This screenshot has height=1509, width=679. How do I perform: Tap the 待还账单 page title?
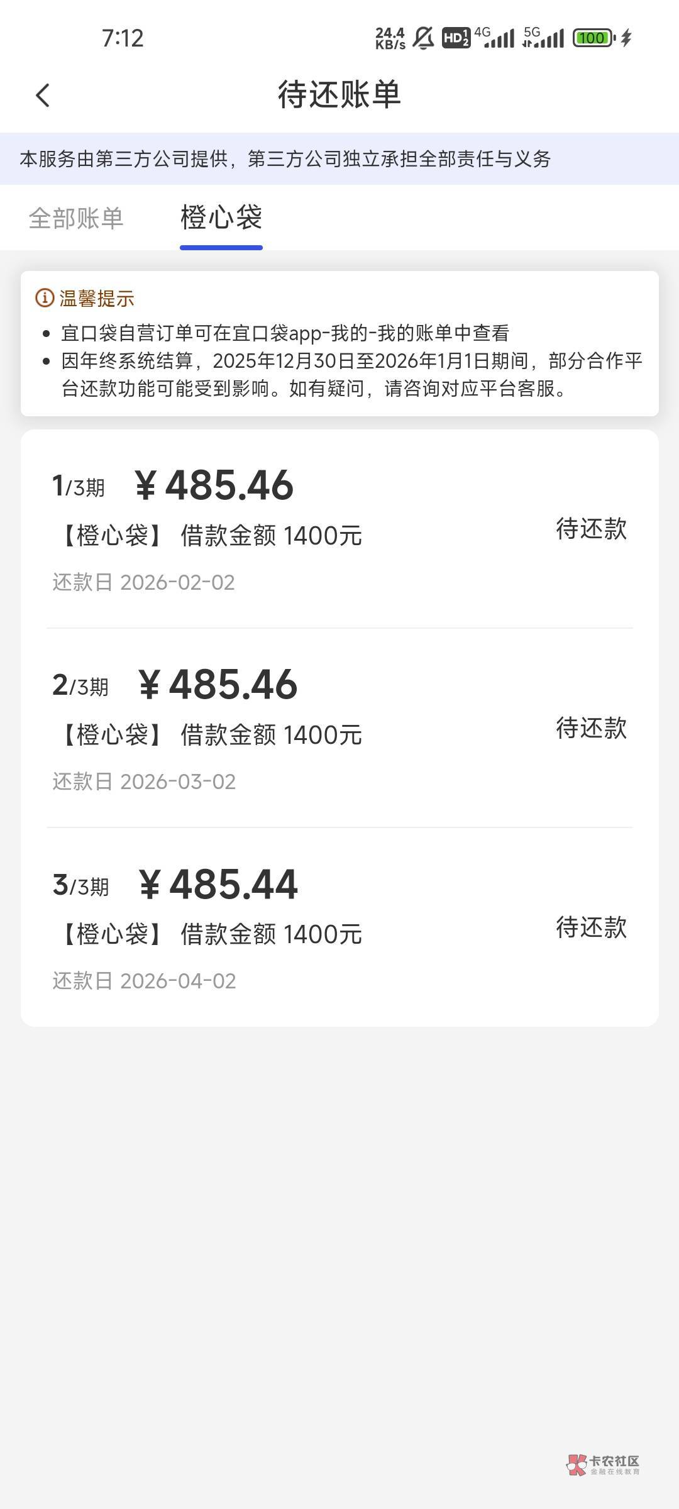click(339, 95)
